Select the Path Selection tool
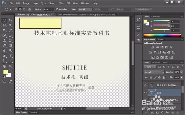185x115 pixels. pos(4,61)
